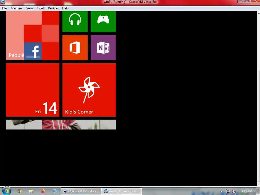Show hidden system tray icons
This screenshot has height=195, width=260.
221,191
